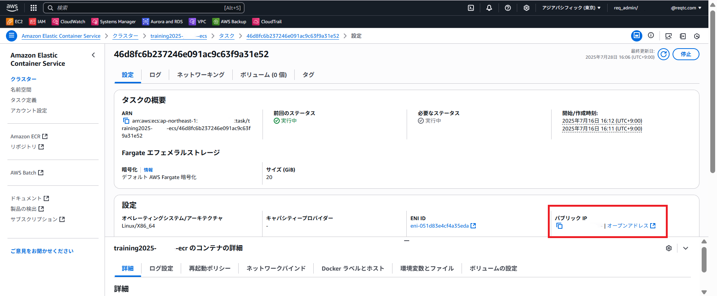The height and width of the screenshot is (296, 717).
Task: Open the 環境変数とファイル tab
Action: 427,268
